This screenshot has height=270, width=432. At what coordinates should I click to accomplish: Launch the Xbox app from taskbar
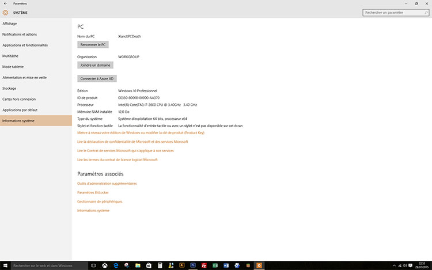pyautogui.click(x=105, y=265)
